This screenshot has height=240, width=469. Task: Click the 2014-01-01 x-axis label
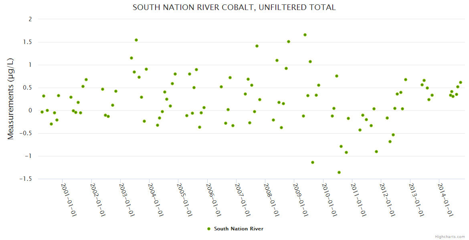tap(445, 200)
